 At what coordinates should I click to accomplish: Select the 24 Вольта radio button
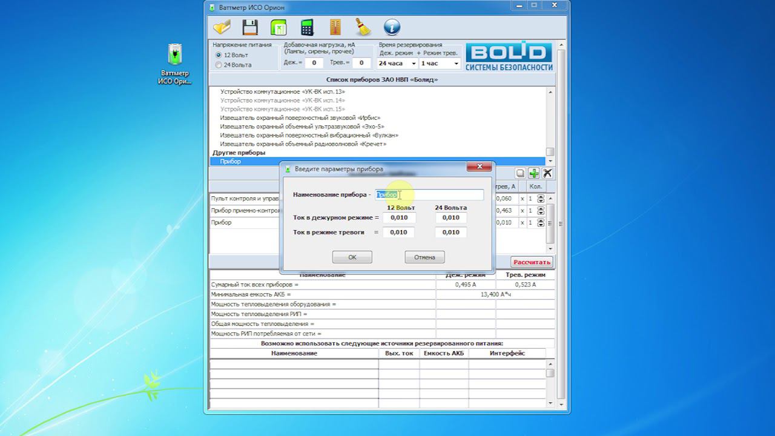[x=219, y=65]
